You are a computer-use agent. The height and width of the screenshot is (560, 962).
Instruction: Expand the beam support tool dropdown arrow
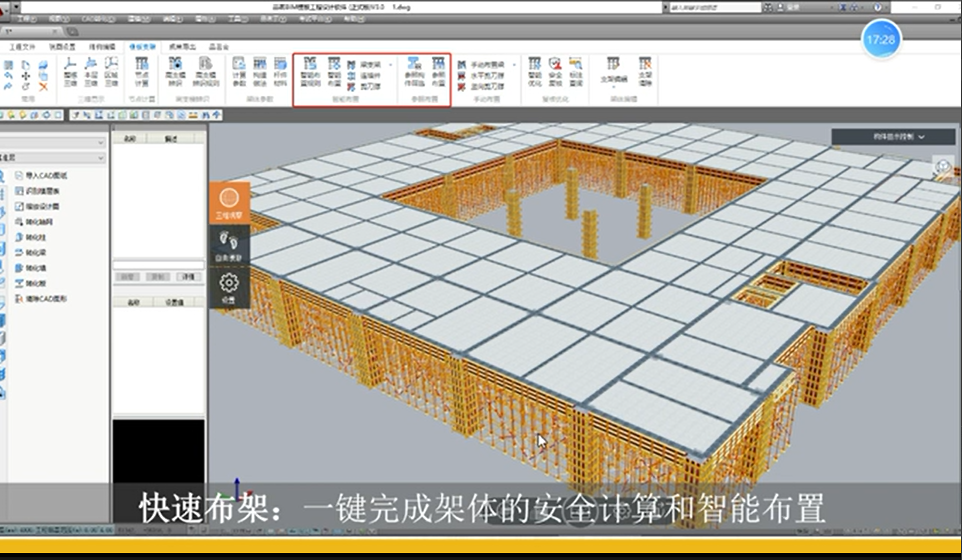click(x=391, y=65)
